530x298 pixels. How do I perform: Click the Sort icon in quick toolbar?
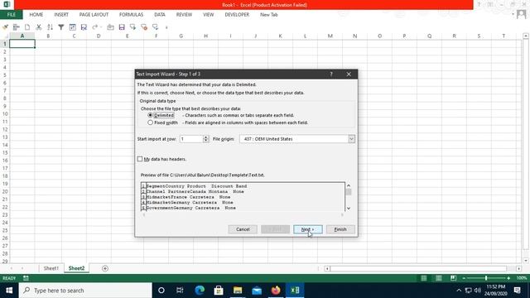pyautogui.click(x=50, y=27)
